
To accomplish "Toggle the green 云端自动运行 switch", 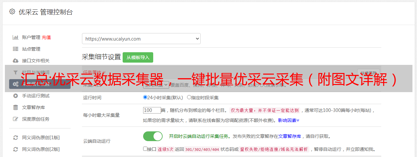I will coord(153,136).
